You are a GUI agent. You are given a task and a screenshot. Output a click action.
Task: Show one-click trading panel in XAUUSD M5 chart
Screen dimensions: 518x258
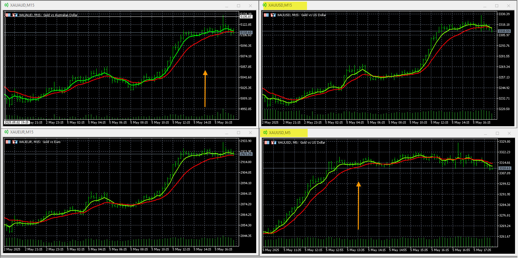tap(267, 142)
